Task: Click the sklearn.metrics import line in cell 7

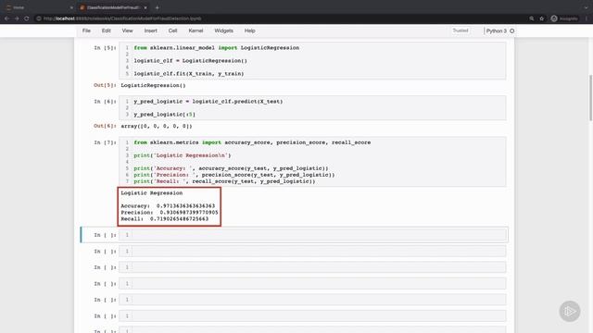Action: tap(252, 142)
